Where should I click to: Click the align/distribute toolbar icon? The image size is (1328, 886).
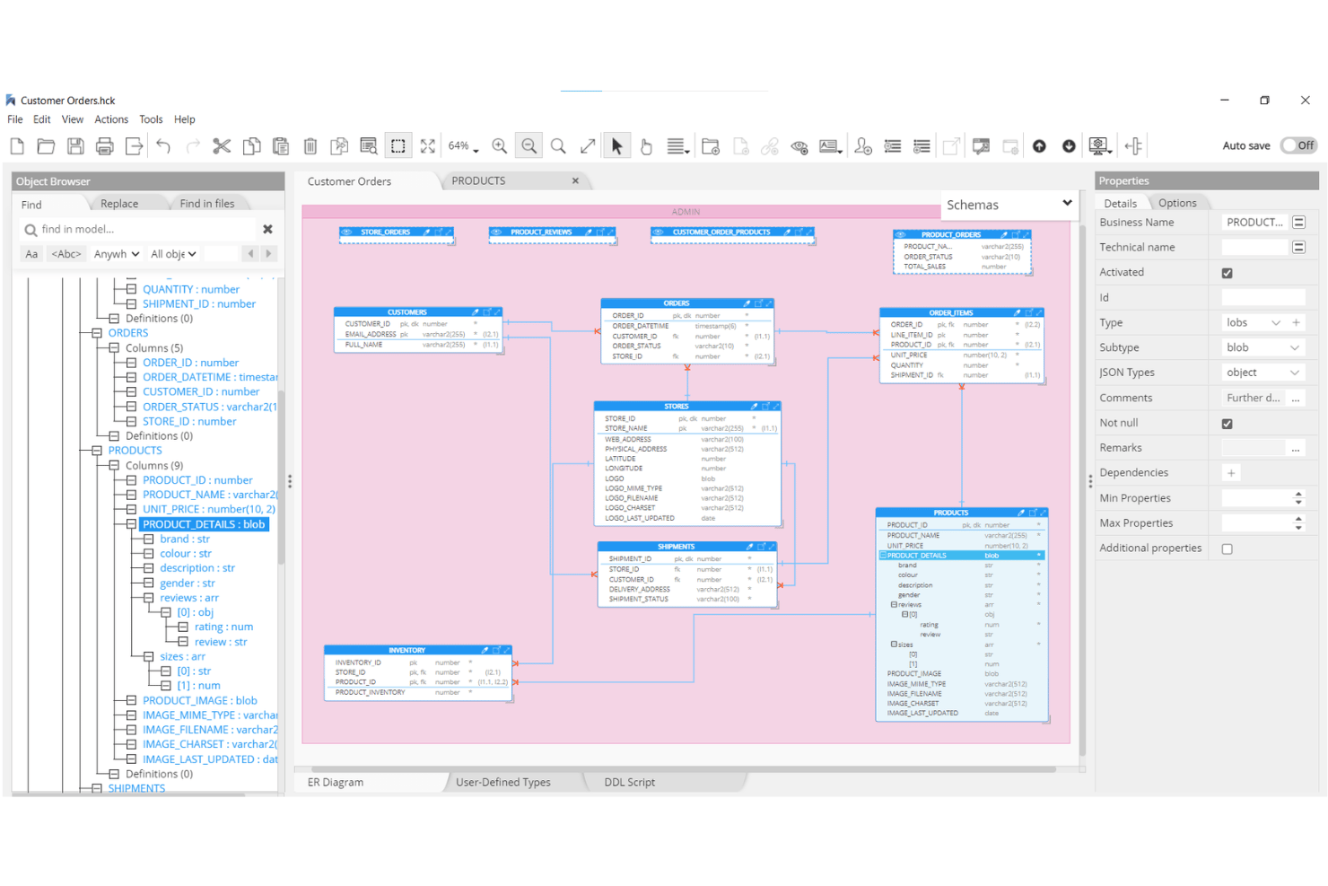point(1133,146)
